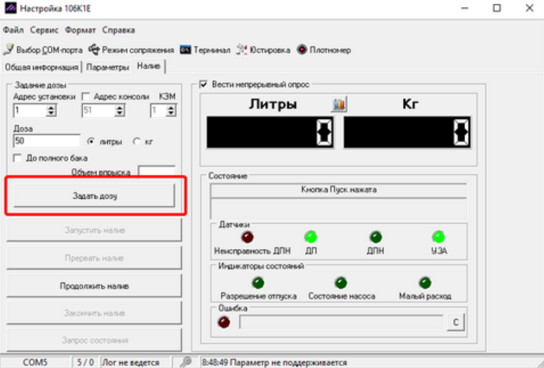
Task: Open the Terminal tool
Action: pyautogui.click(x=205, y=50)
